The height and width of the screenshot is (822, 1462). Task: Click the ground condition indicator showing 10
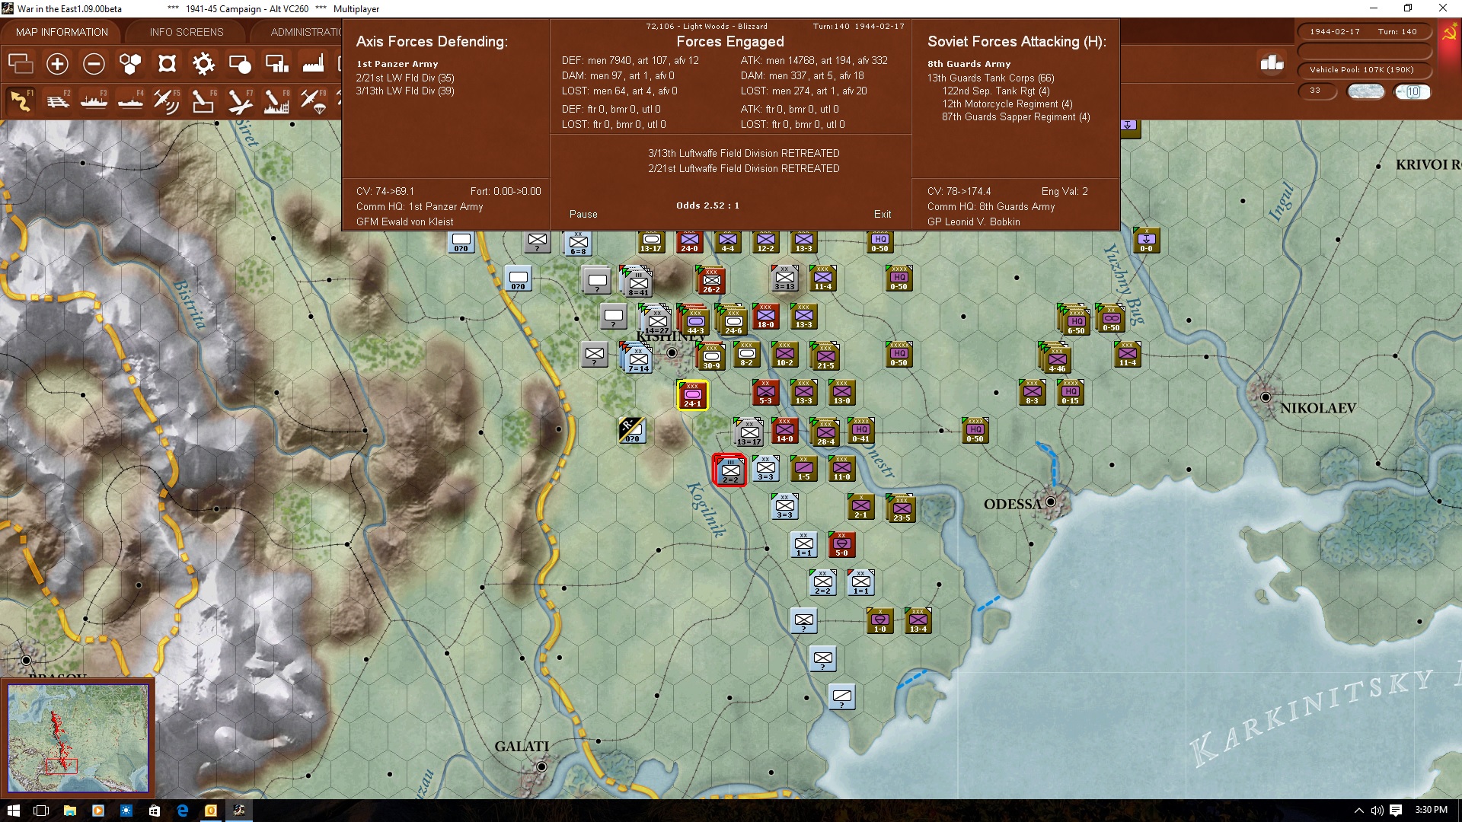[1413, 91]
